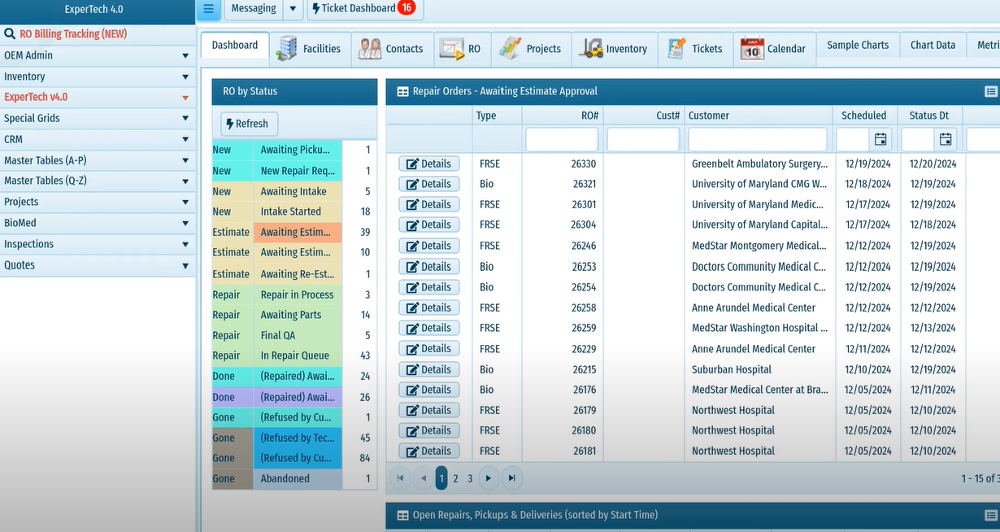Switch to the Chart Data tab

point(933,46)
